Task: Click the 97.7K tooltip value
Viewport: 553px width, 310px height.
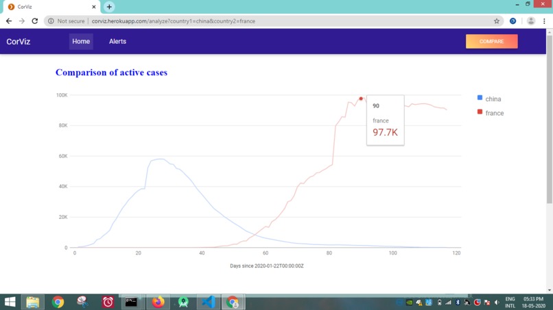Action: 385,132
